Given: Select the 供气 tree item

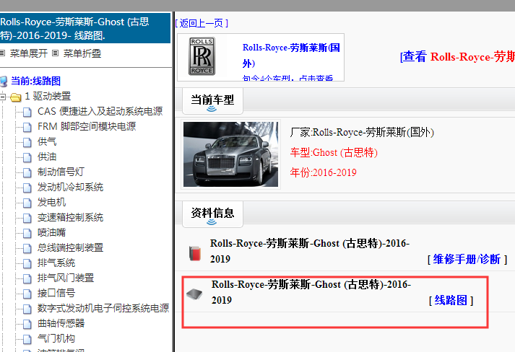Looking at the screenshot, I should tap(47, 141).
